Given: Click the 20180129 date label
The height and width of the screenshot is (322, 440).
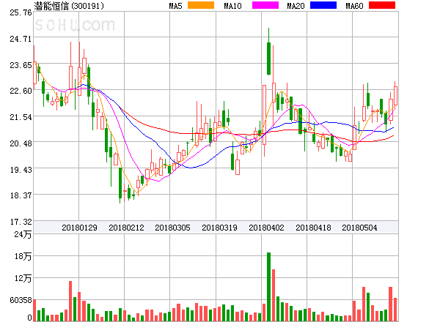Looking at the screenshot, I should coord(79,228).
